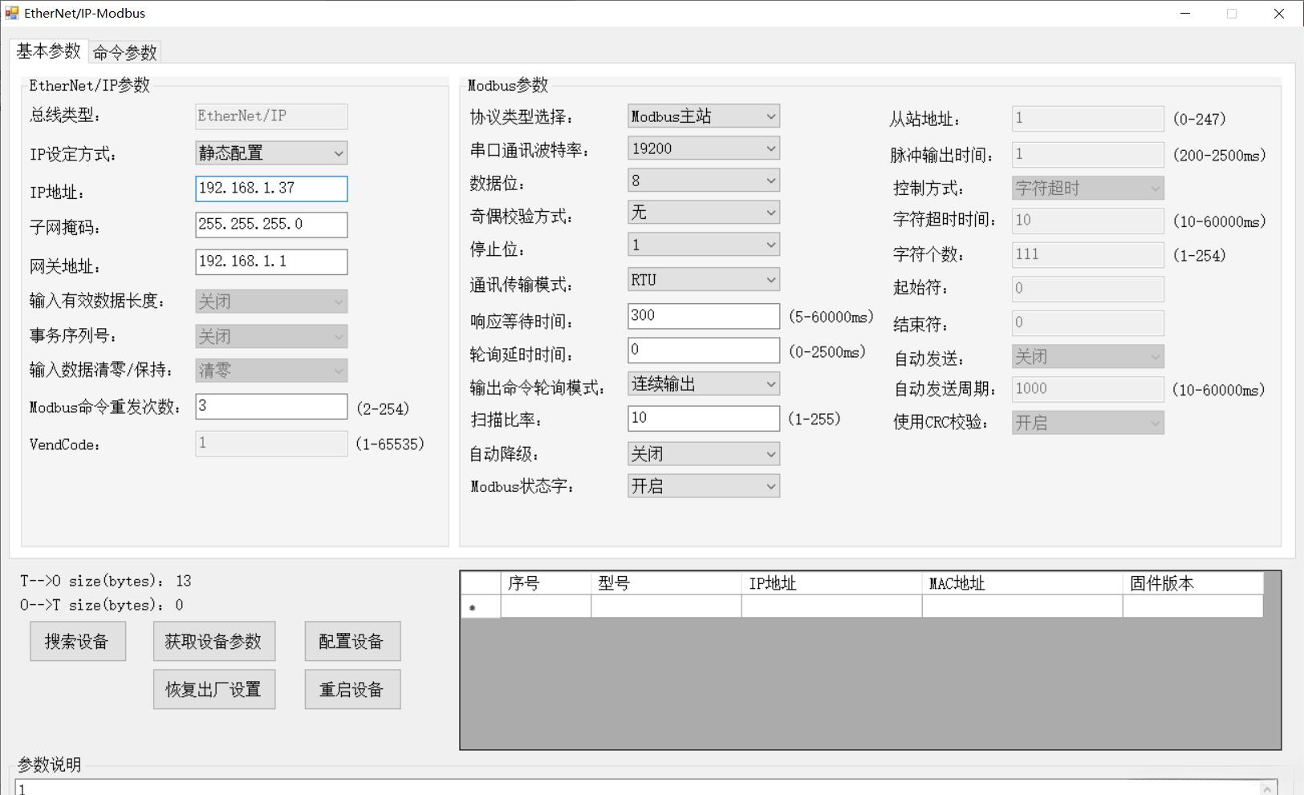The width and height of the screenshot is (1304, 795).
Task: Click the '(5-60000ms)' range hint
Action: pyautogui.click(x=831, y=317)
